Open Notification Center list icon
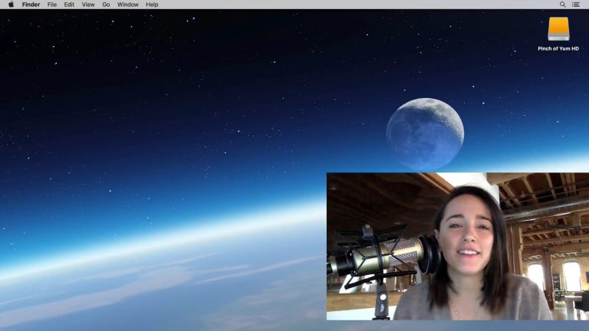 [x=575, y=5]
